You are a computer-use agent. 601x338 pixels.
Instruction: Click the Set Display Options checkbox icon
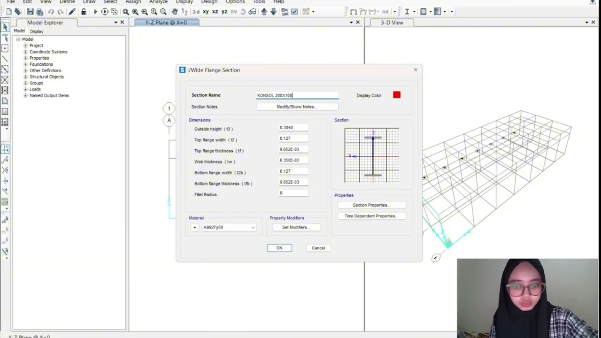click(x=294, y=12)
